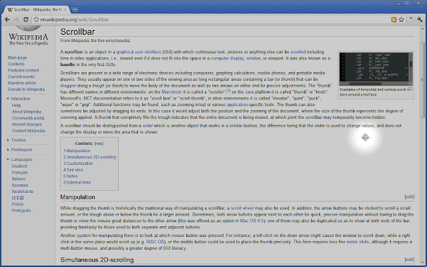Open the slider article link
Image resolution: width=427 pixels, height=267 pixels.
(x=147, y=126)
